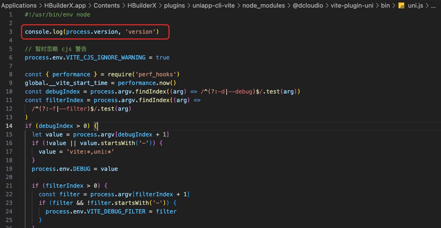Select the Contents breadcrumb folder
Screen dimensions: 441x228
[107, 6]
